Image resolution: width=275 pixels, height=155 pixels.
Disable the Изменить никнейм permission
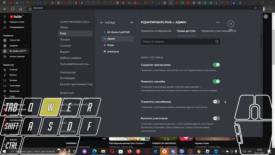click(x=216, y=81)
